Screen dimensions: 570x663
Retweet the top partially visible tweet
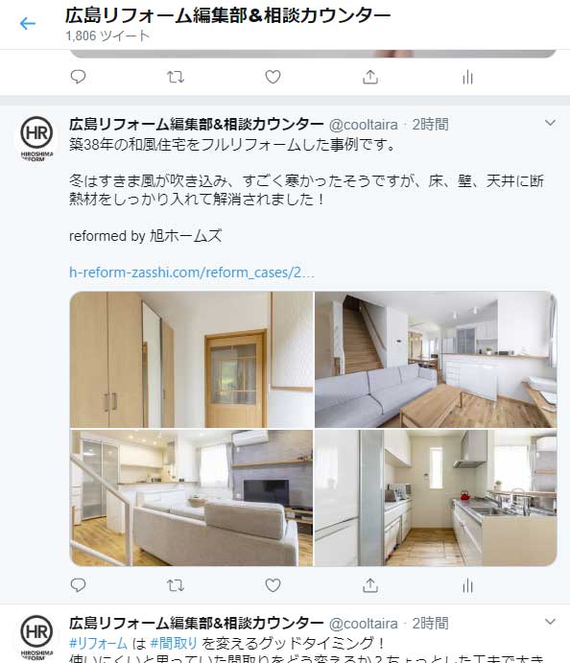[175, 77]
